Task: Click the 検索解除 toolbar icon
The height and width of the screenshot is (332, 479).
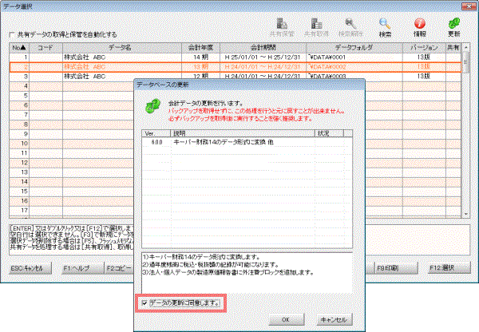Action: [x=350, y=27]
